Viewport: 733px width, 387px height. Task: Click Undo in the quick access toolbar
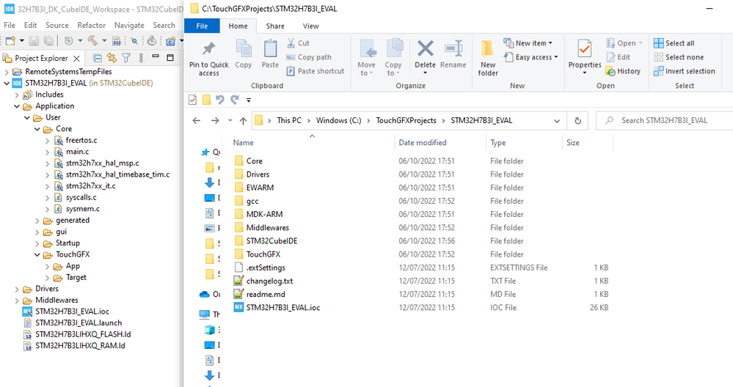tap(219, 100)
